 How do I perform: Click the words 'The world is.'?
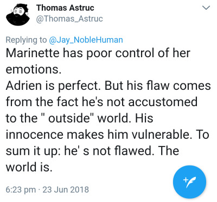pos(92,159)
